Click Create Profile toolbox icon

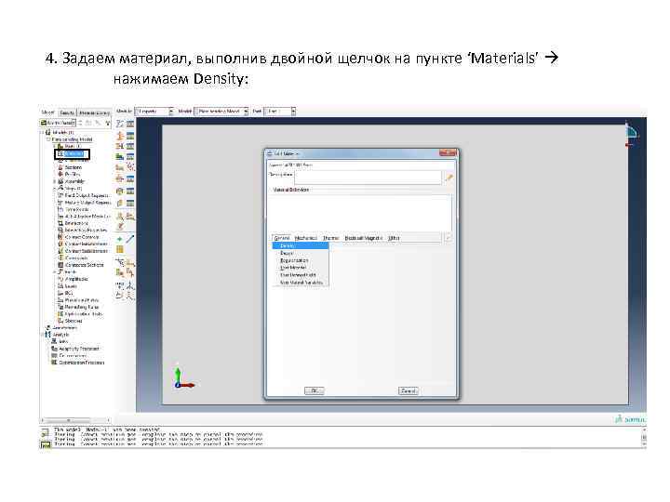point(120,178)
